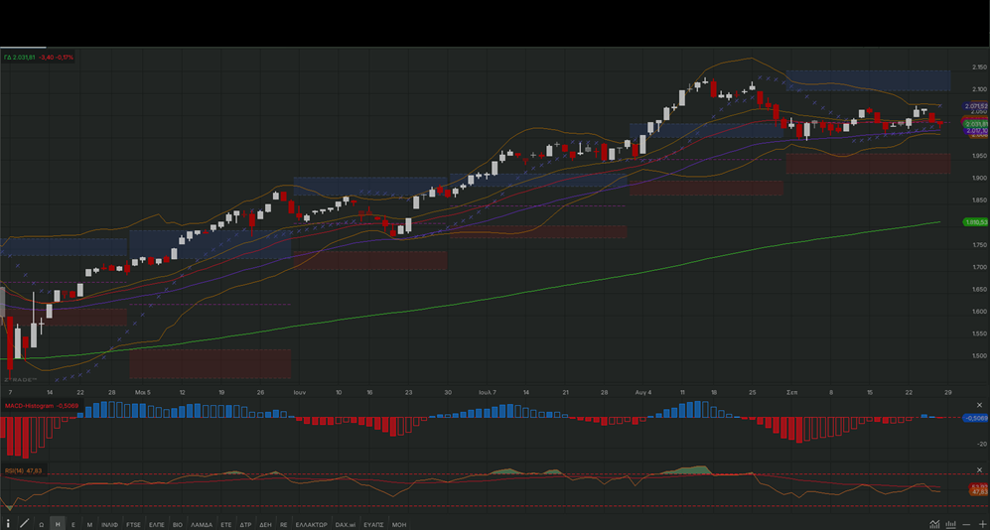Screen dimensions: 990x530
Task: Select the trend line drawing tool
Action: 25,524
